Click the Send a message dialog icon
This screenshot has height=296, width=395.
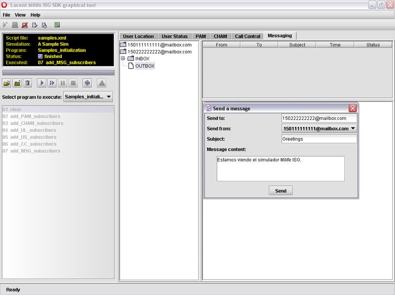pos(209,108)
